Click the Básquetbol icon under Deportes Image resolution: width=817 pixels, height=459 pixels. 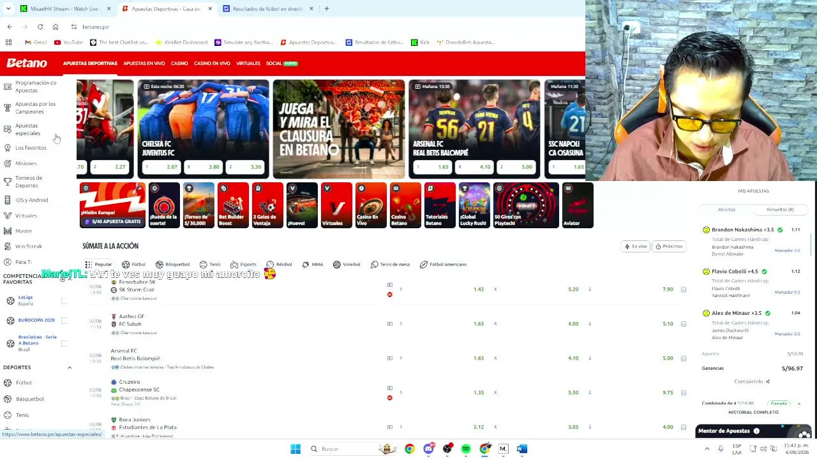(8, 399)
